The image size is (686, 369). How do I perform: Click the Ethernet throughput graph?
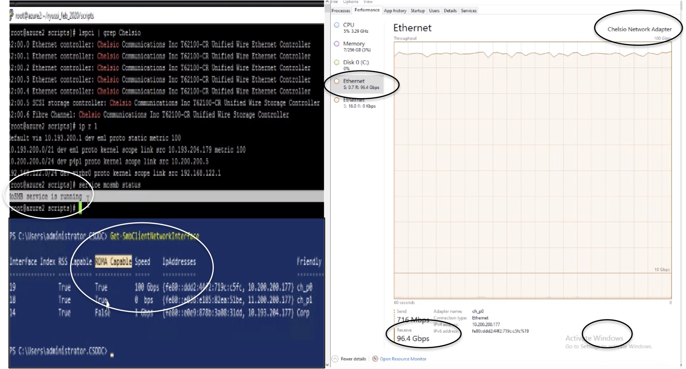[x=532, y=170]
